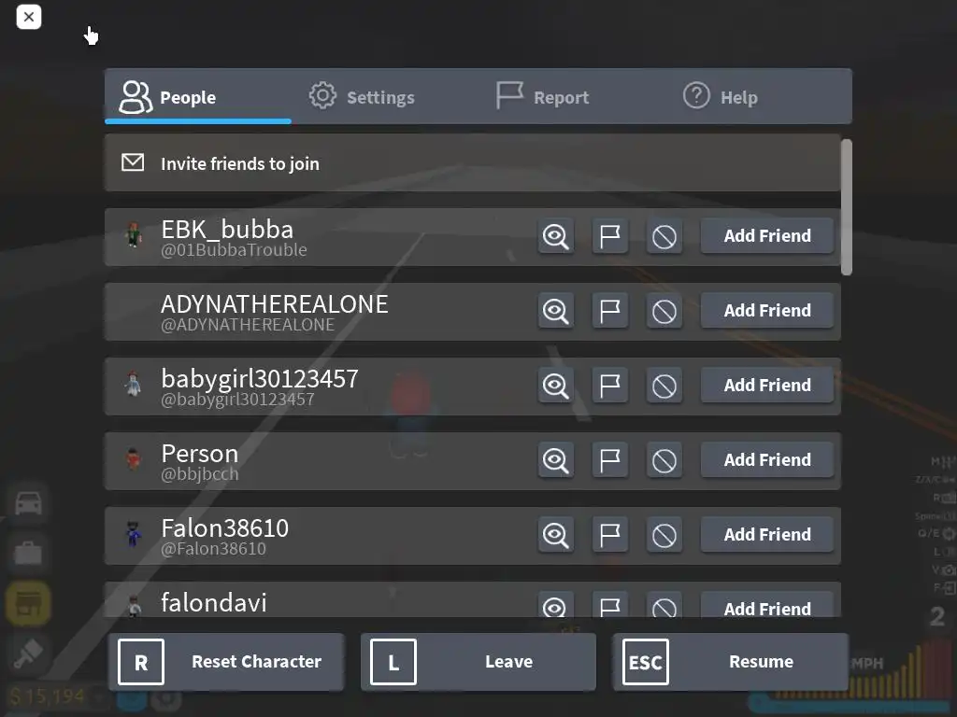The image size is (957, 717).
Task: Click Invite friends to join
Action: (x=472, y=162)
